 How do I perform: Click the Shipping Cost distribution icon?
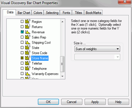28,42
